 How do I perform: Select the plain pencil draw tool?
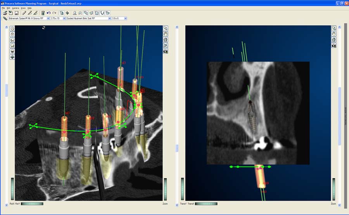point(24,13)
